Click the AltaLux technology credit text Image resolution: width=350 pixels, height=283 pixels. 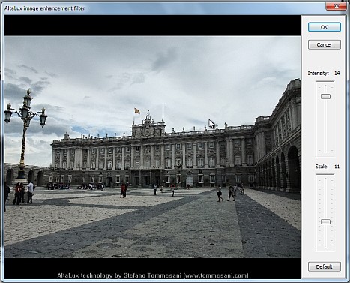(x=153, y=275)
